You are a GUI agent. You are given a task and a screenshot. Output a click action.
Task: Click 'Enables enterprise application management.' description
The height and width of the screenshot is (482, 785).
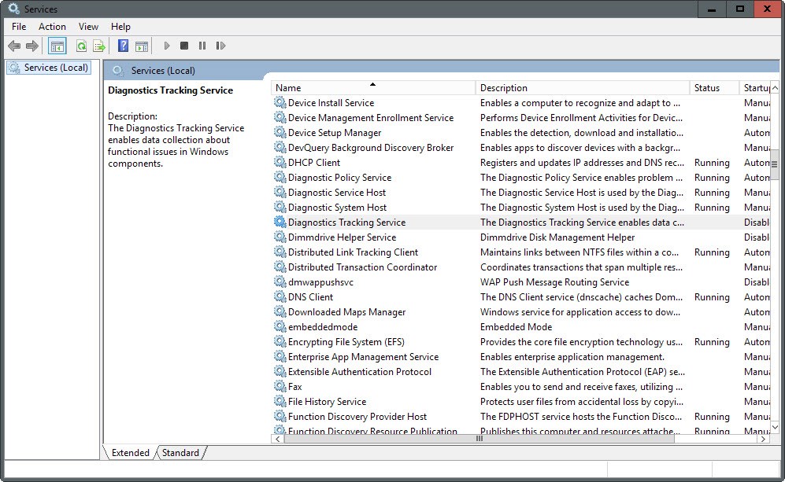click(572, 357)
